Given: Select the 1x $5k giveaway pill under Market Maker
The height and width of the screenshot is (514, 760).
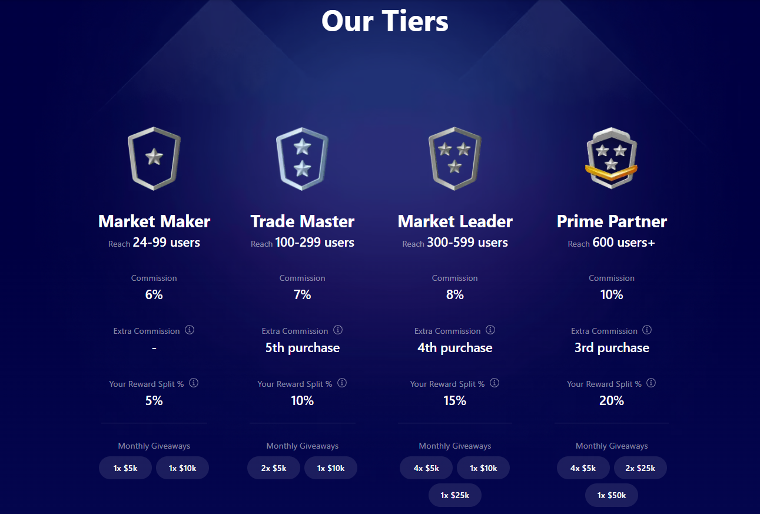Looking at the screenshot, I should pyautogui.click(x=125, y=467).
